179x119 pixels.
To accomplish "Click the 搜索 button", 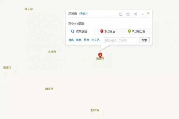I will pos(144,40).
